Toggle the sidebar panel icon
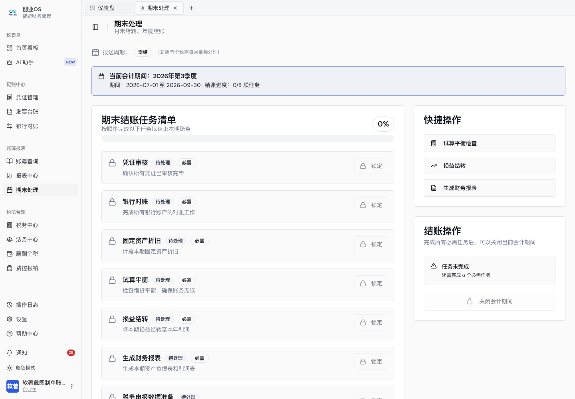 point(95,27)
